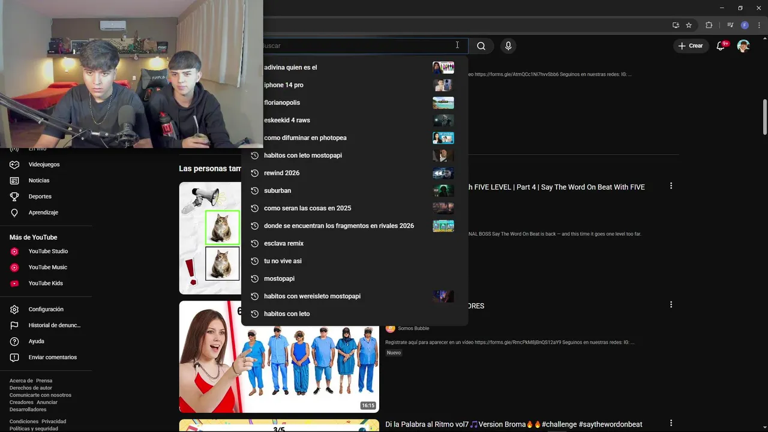Viewport: 768px width, 432px height.
Task: Open the 'Anunciar' footer link
Action: point(47,402)
